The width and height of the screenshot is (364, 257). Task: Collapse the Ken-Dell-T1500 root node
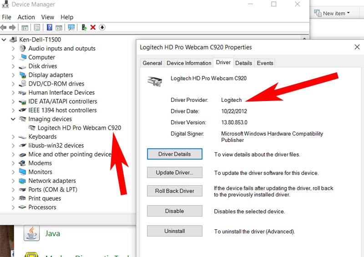4,40
